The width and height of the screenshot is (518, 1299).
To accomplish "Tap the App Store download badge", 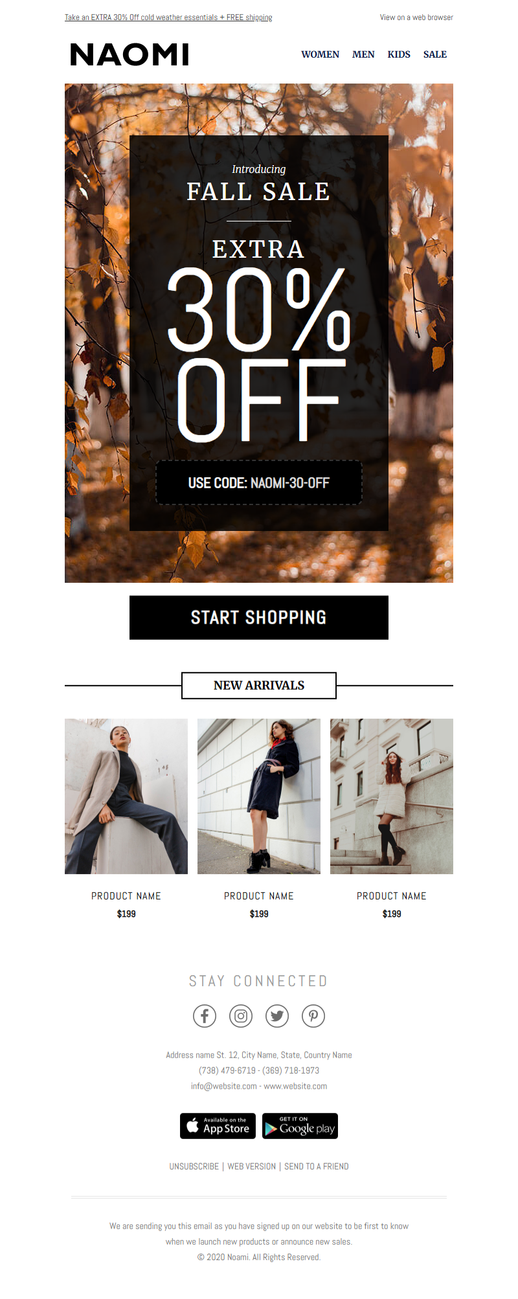I will click(218, 1126).
